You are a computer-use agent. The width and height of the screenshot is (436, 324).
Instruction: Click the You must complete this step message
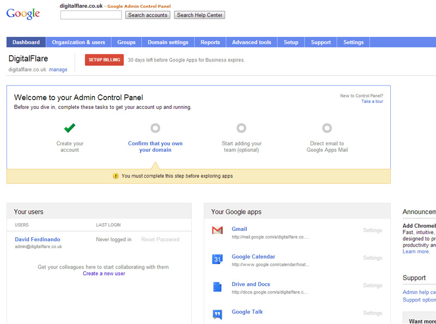click(177, 176)
